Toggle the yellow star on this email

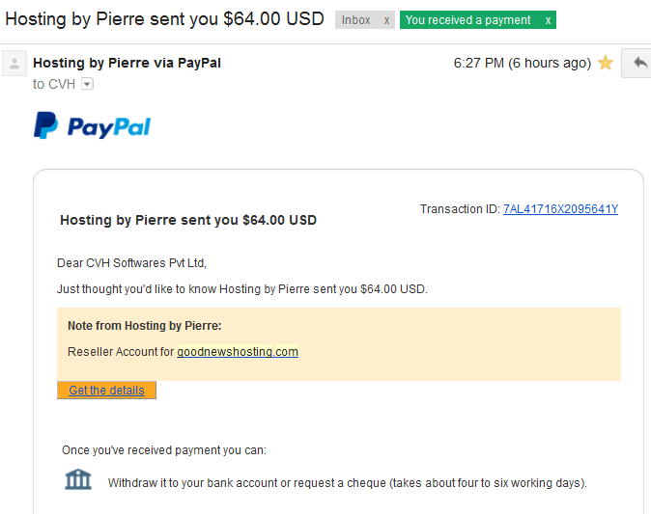[606, 63]
